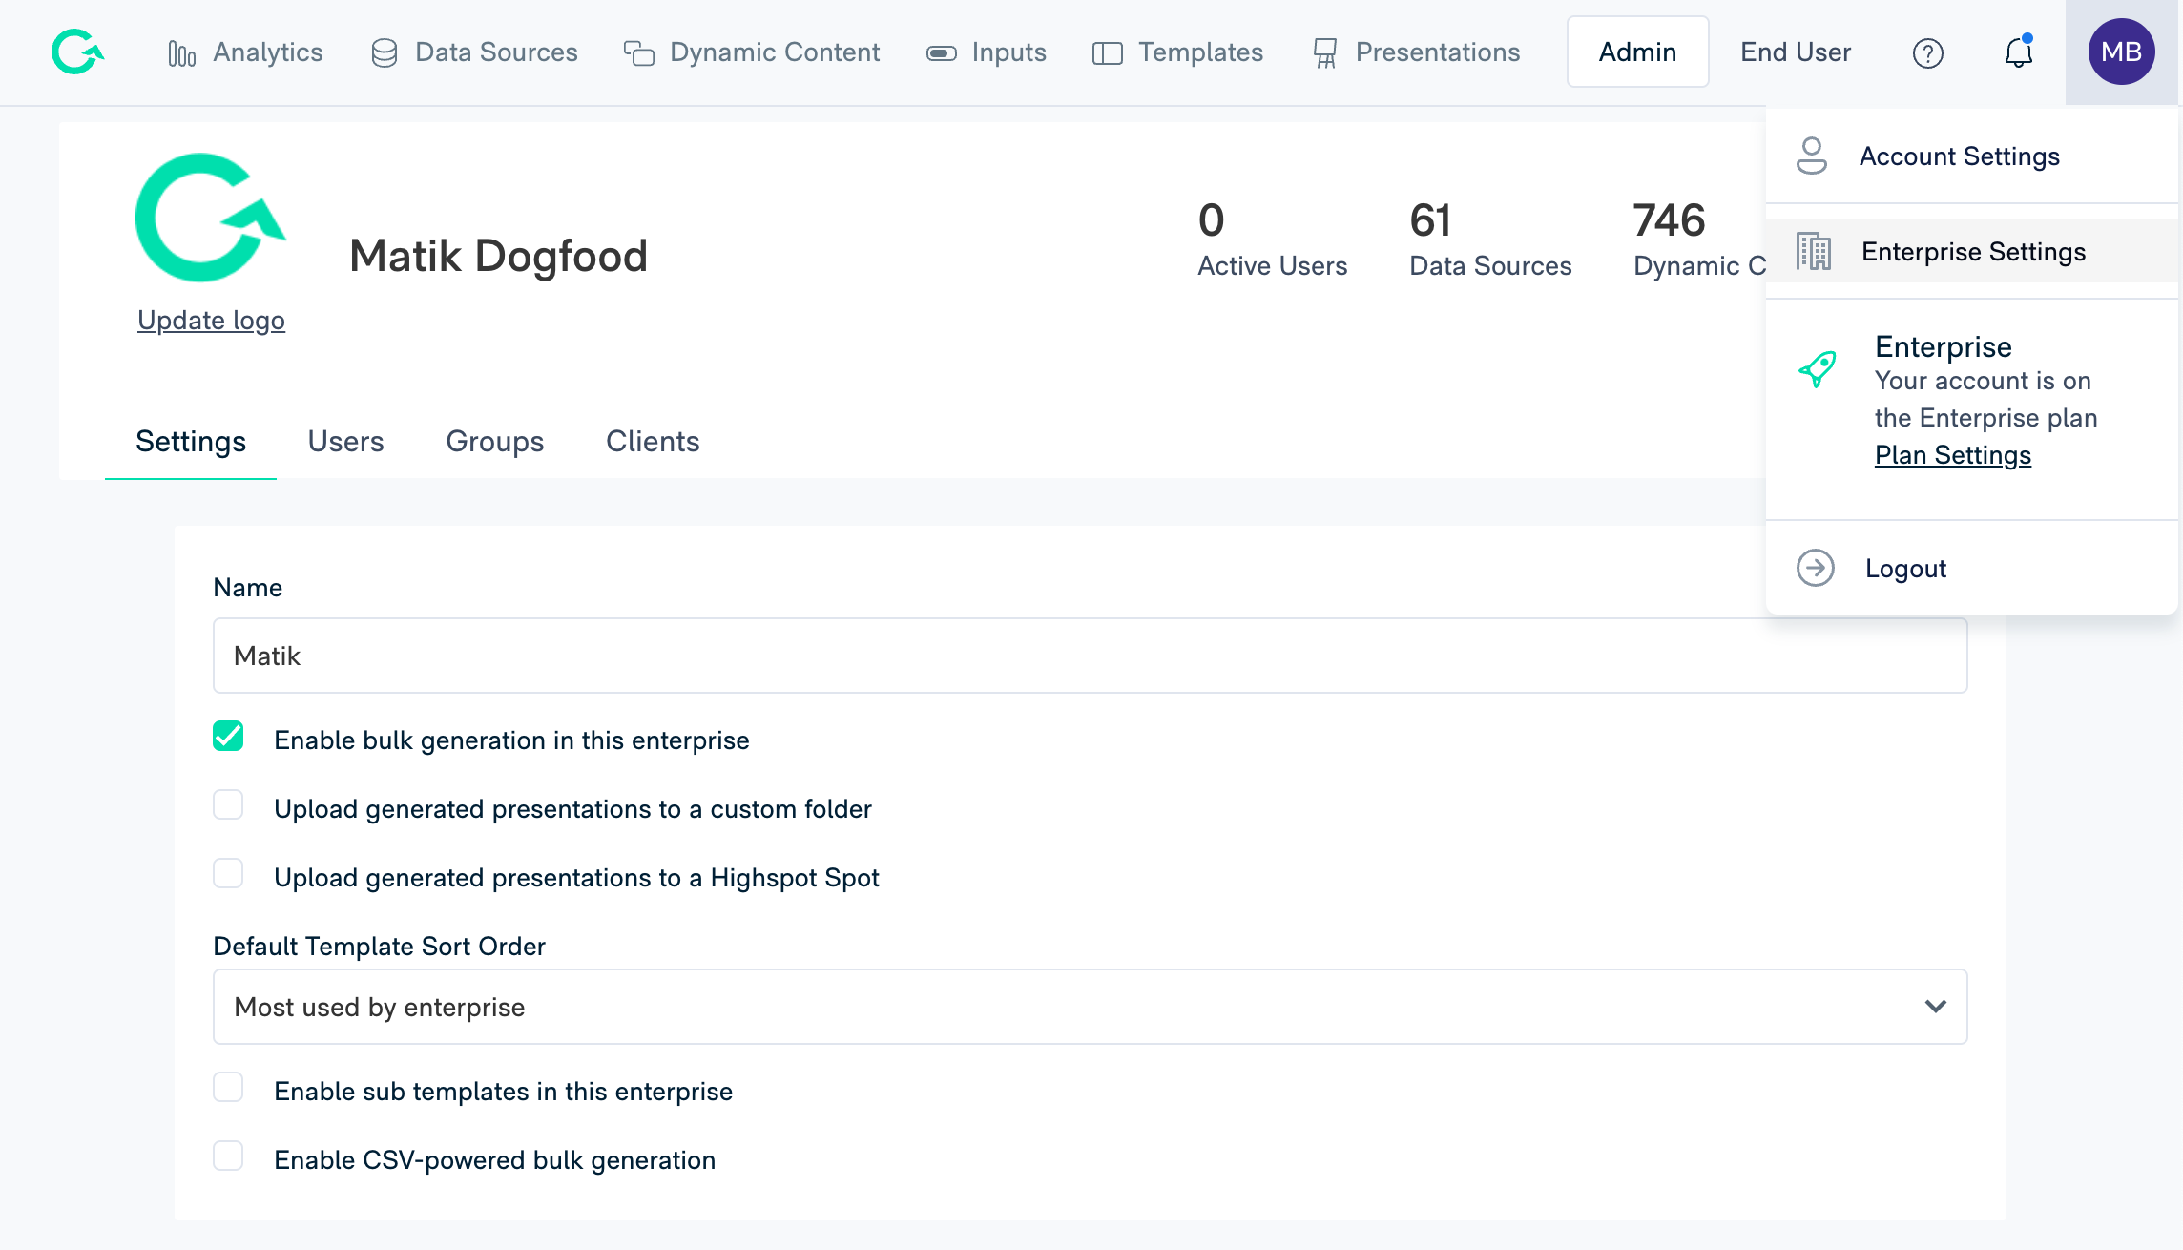Click Plan Settings link

coord(1954,456)
